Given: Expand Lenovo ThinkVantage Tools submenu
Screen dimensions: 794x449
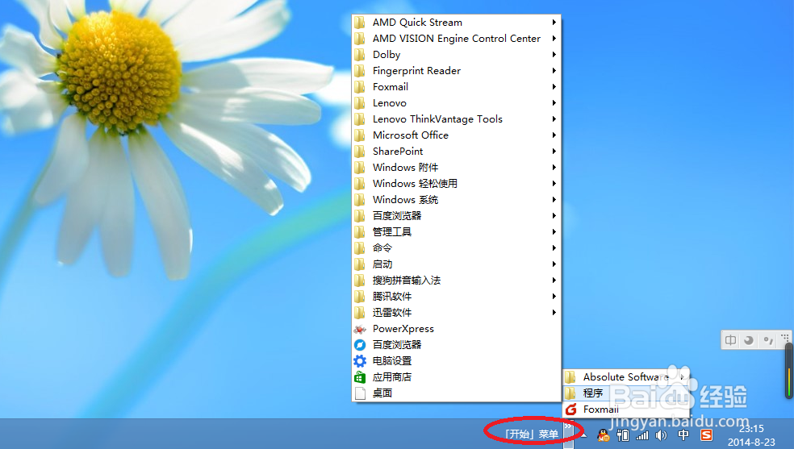Looking at the screenshot, I should [456, 119].
